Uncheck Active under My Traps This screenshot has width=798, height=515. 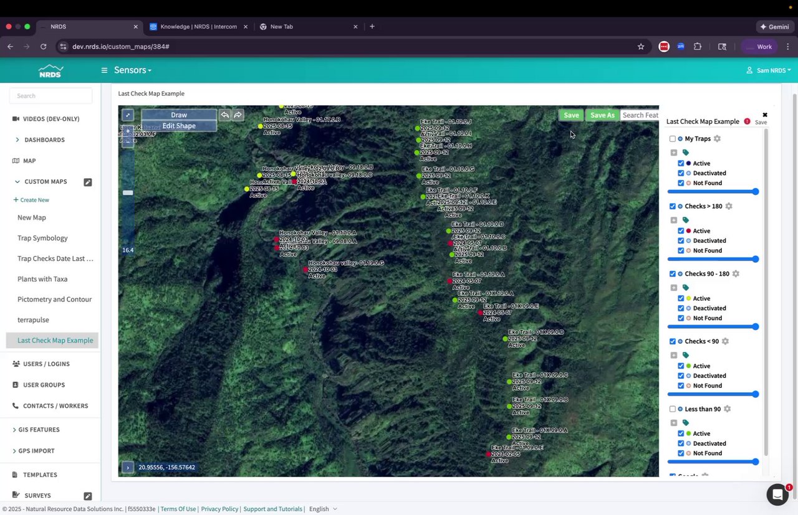pos(681,163)
